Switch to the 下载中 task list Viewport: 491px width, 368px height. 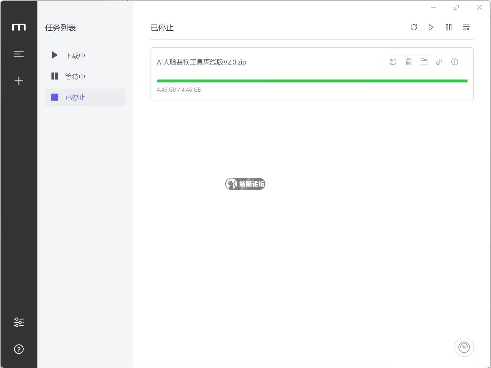click(85, 55)
